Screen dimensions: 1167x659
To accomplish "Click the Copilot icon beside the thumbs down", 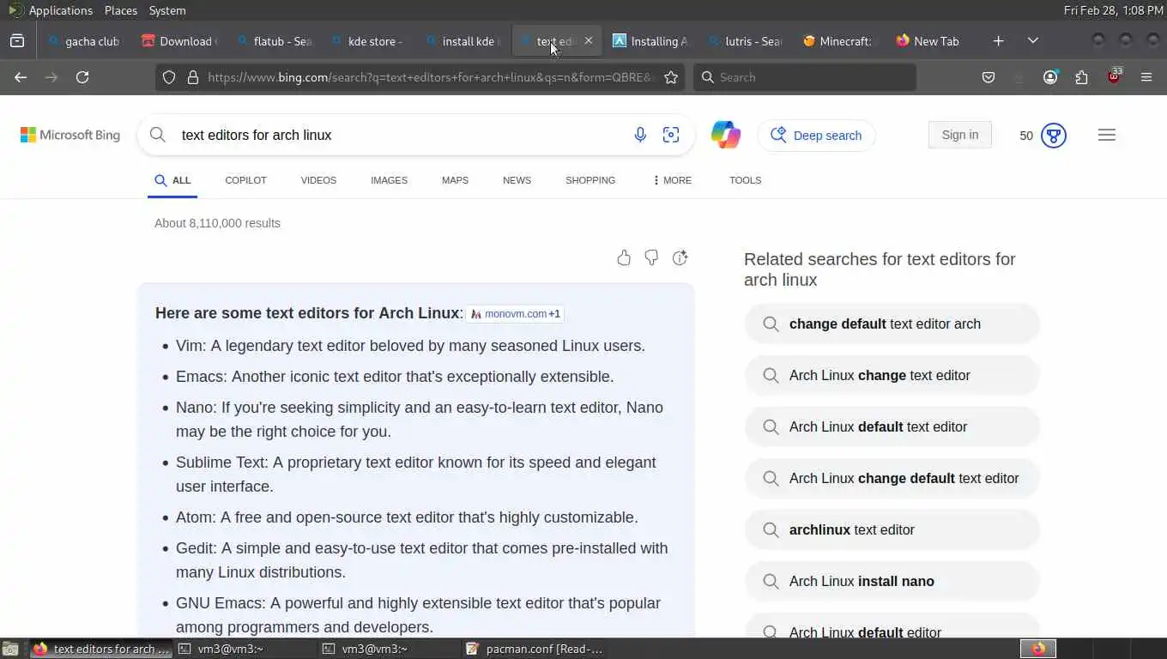I will point(680,258).
